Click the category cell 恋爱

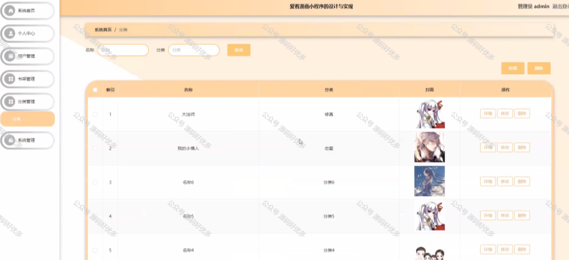click(329, 149)
